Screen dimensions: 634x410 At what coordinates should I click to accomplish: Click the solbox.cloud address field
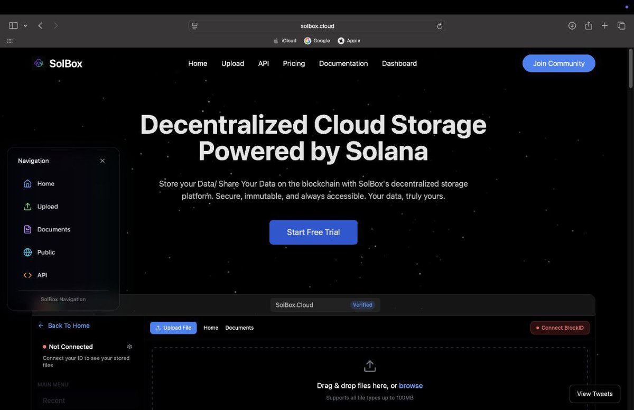coord(316,26)
